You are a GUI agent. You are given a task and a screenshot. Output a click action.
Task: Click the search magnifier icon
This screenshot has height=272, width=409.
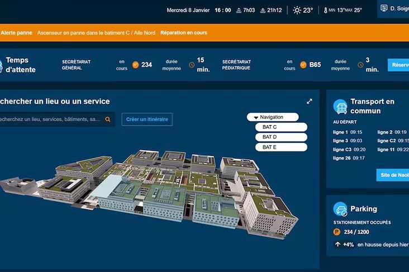pos(107,120)
